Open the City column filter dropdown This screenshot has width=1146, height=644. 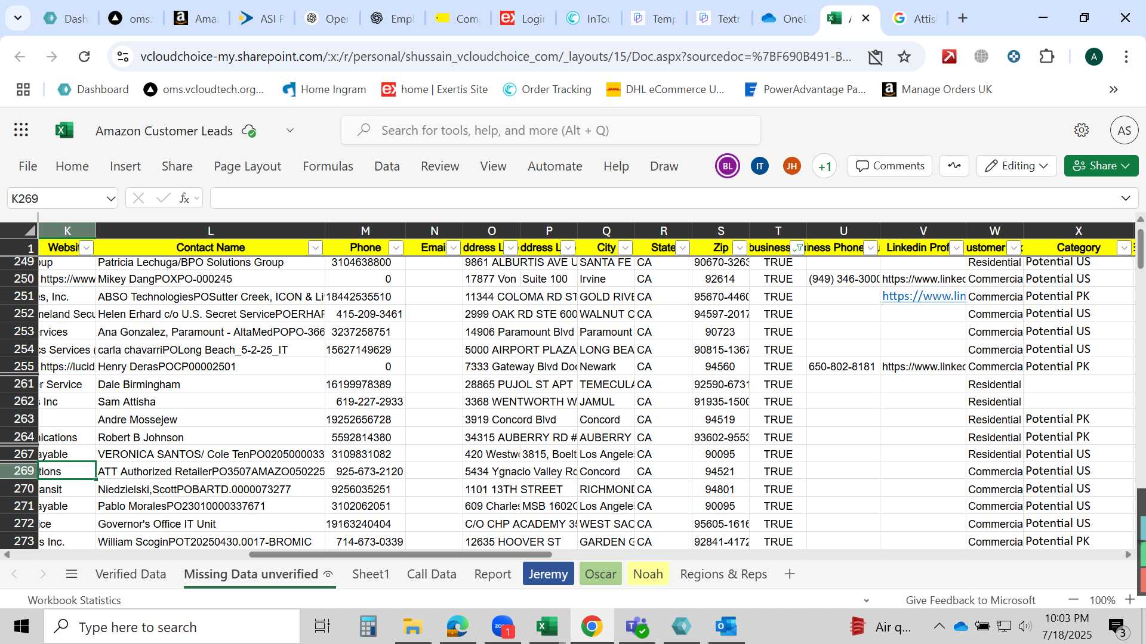pos(625,248)
